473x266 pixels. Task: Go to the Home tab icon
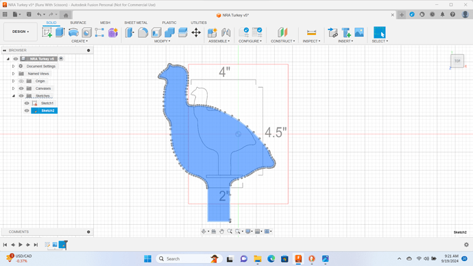tap(66, 15)
